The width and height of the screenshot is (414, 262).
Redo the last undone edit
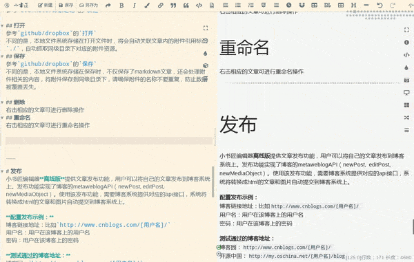coord(393,6)
